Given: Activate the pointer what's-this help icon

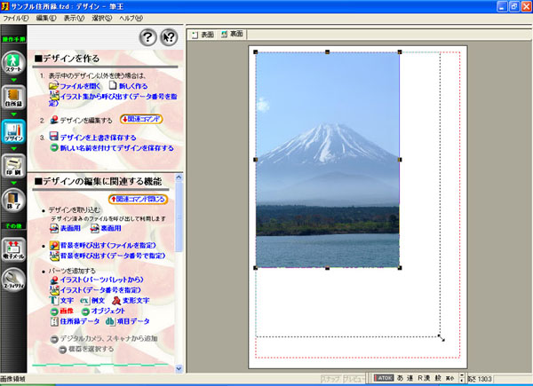Looking at the screenshot, I should [x=169, y=37].
